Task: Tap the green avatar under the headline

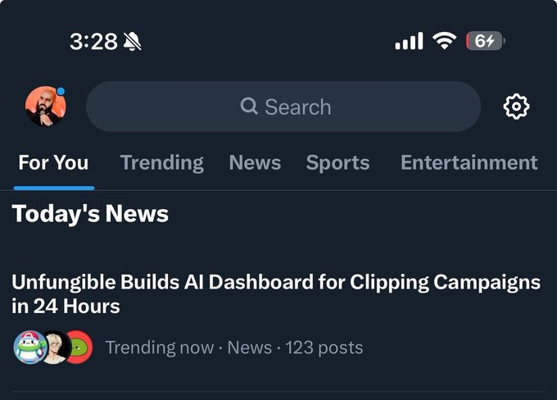Action: (x=77, y=348)
